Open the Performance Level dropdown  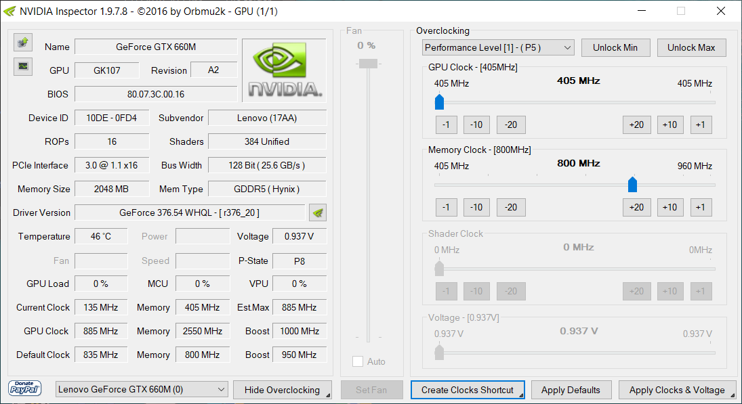[x=498, y=47]
